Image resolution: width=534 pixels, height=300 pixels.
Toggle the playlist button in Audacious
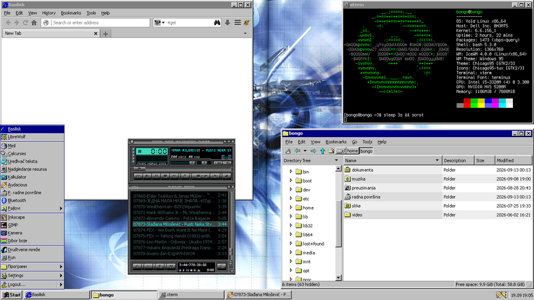pos(227,163)
